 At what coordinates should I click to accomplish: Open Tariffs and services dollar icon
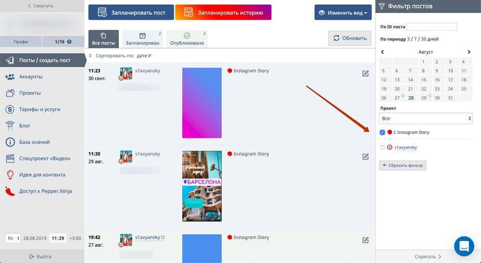(x=10, y=109)
